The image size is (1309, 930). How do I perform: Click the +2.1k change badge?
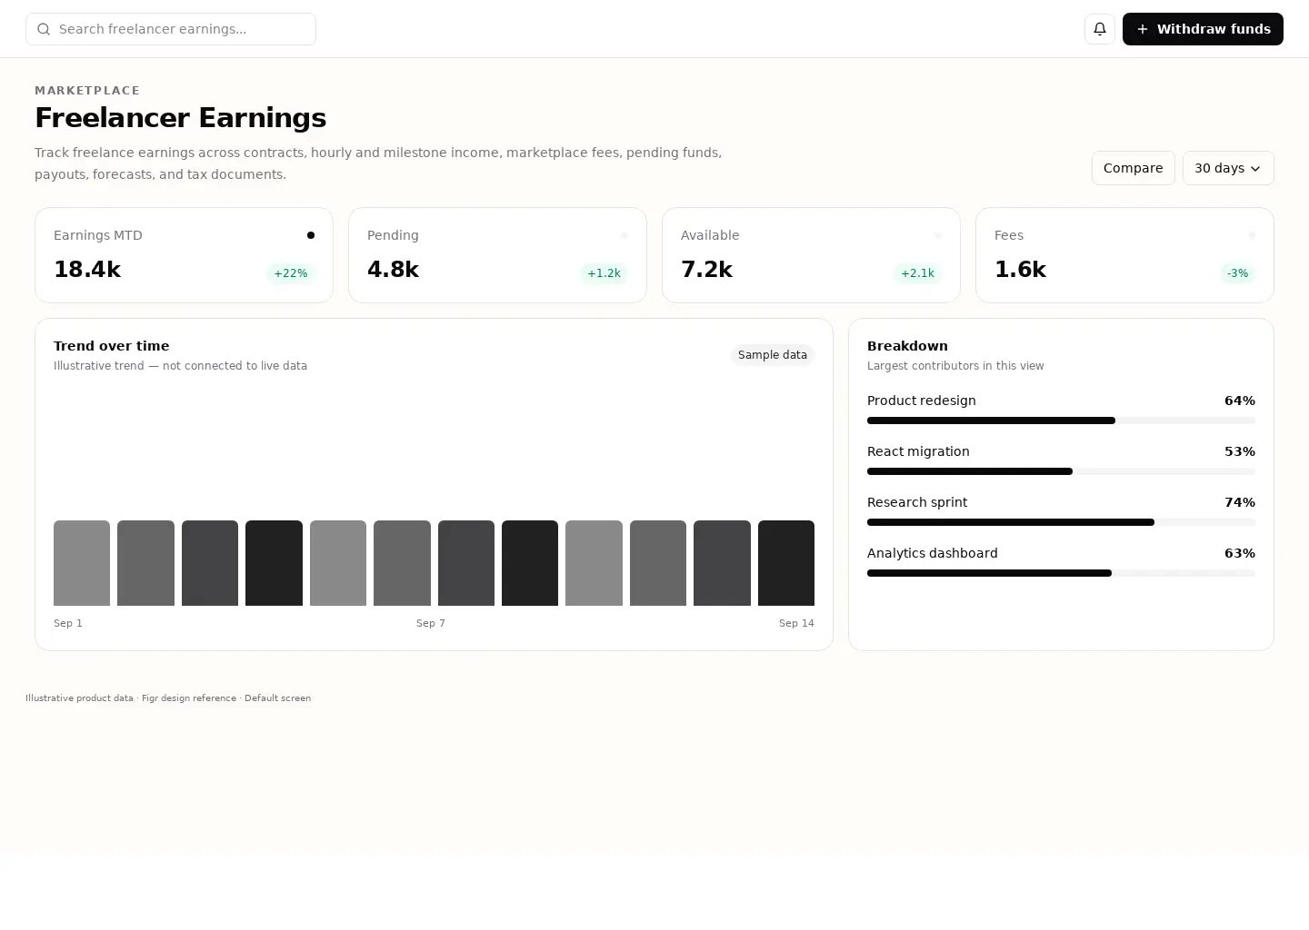point(917,273)
